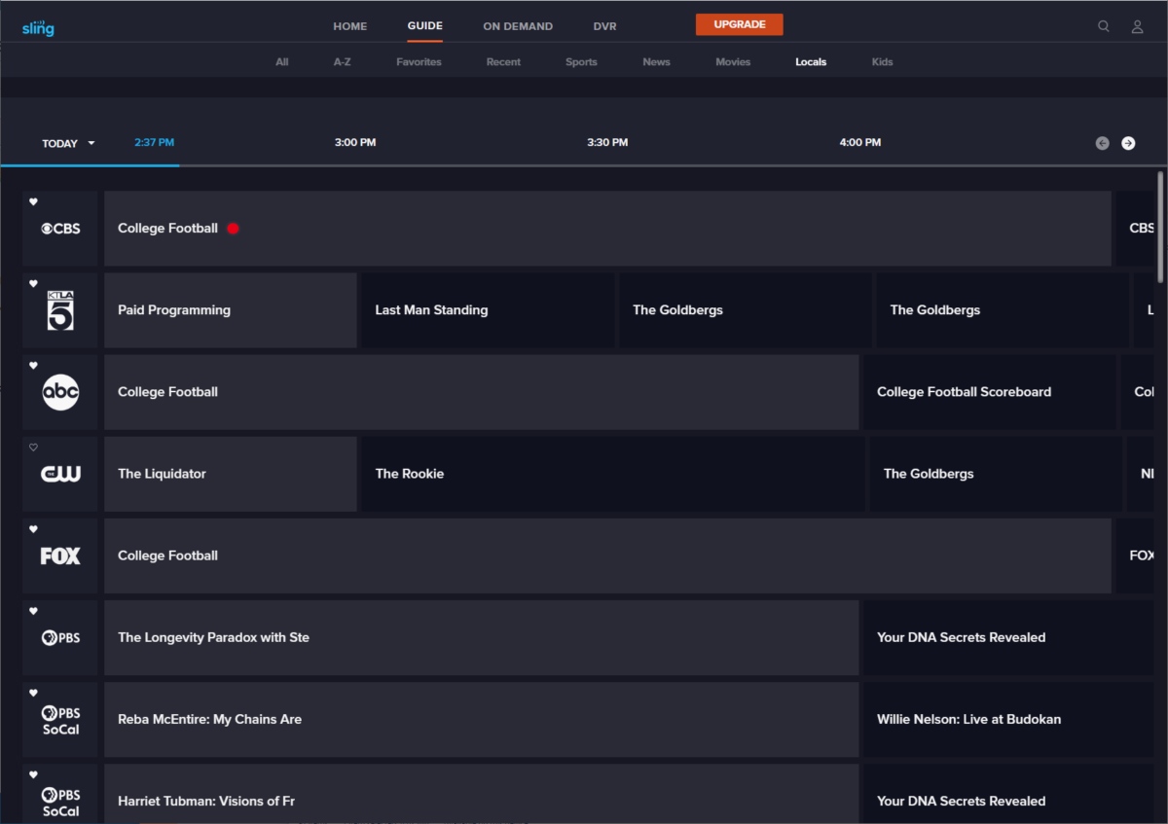Image resolution: width=1168 pixels, height=824 pixels.
Task: Open KTLA The Goldbergs at 3:30 PM
Action: 746,310
